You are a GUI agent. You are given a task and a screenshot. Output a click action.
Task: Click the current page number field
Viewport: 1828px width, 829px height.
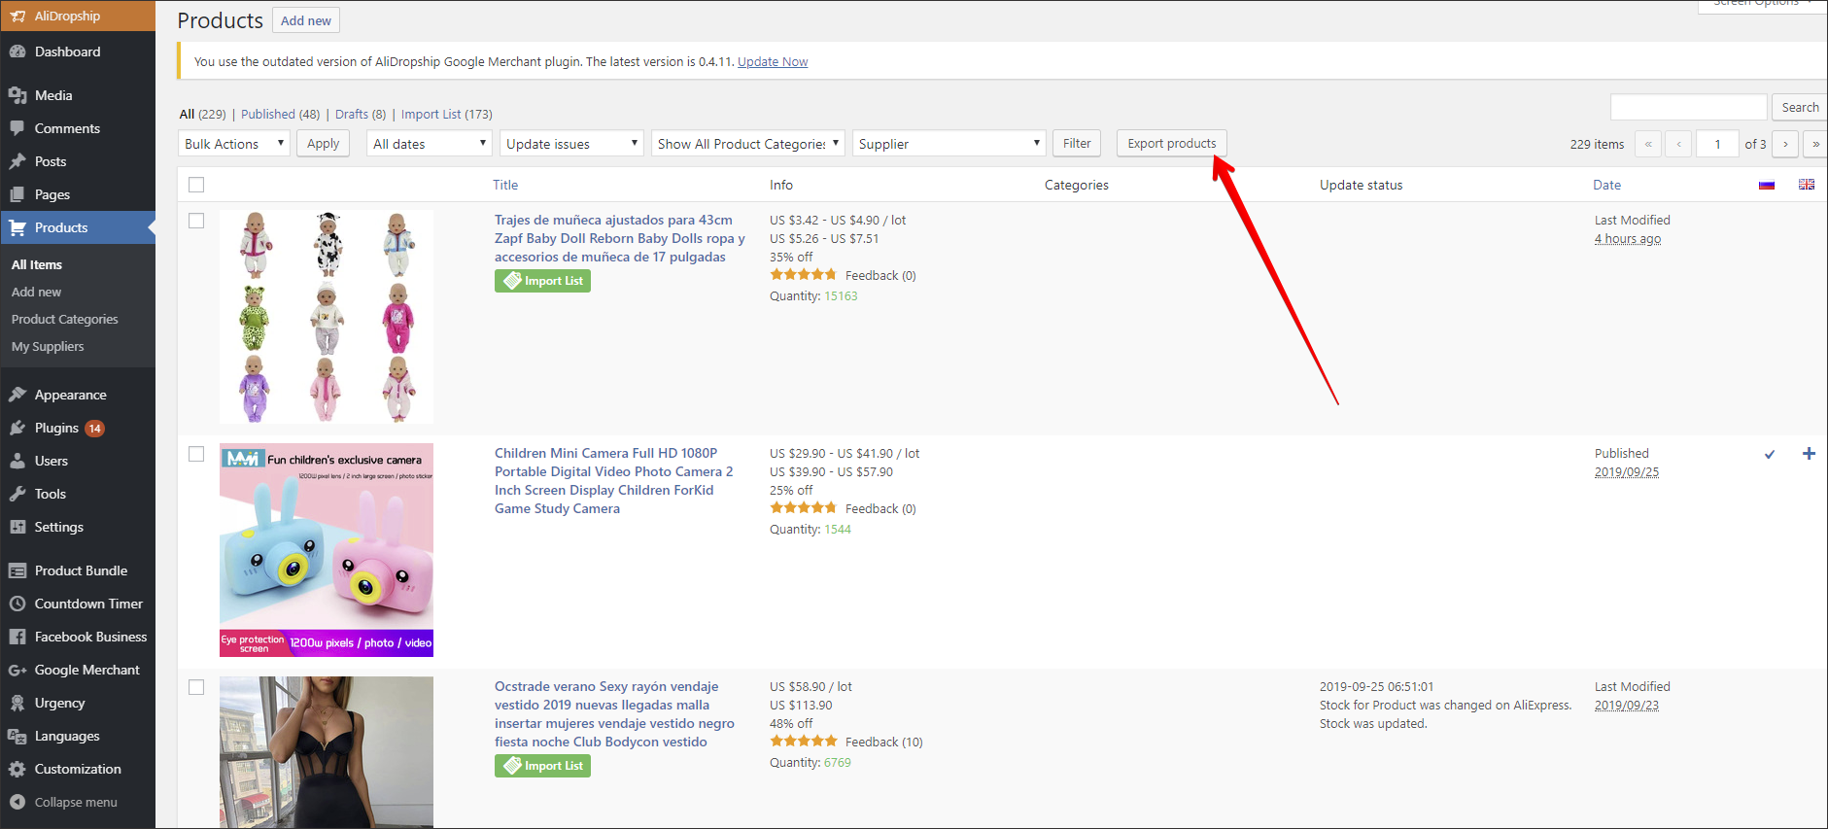1717,144
